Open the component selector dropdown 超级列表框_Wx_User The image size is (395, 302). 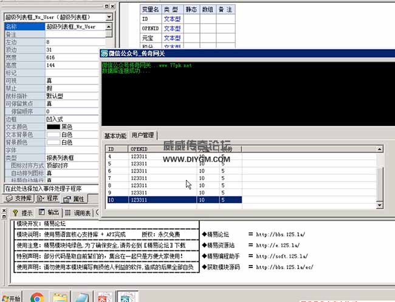[x=109, y=17]
